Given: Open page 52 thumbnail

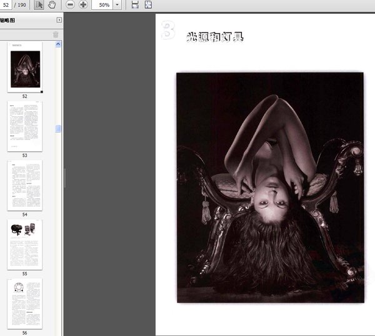Looking at the screenshot, I should 25,68.
